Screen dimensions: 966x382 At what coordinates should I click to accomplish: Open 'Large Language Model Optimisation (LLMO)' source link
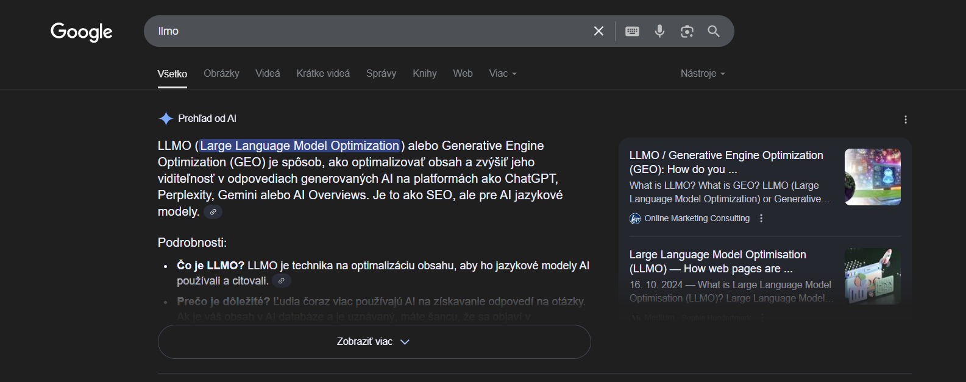(x=718, y=261)
